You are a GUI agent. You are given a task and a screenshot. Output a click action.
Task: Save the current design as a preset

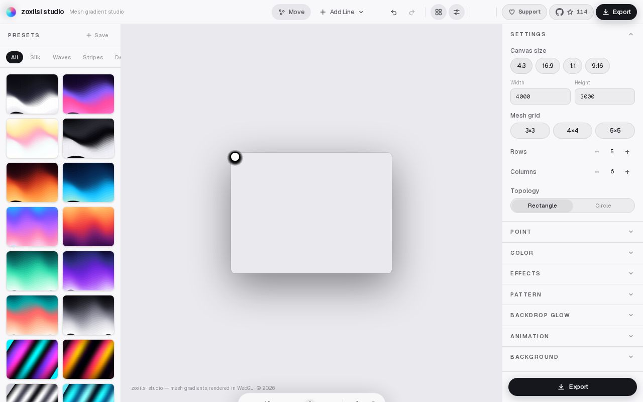click(x=97, y=35)
